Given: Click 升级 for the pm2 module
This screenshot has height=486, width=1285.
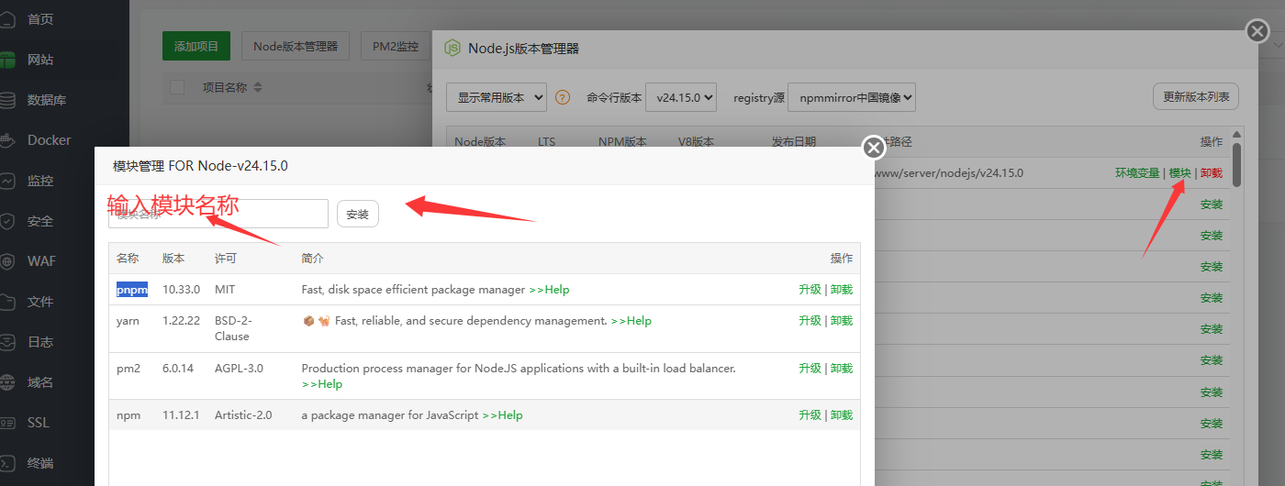Looking at the screenshot, I should coord(810,369).
